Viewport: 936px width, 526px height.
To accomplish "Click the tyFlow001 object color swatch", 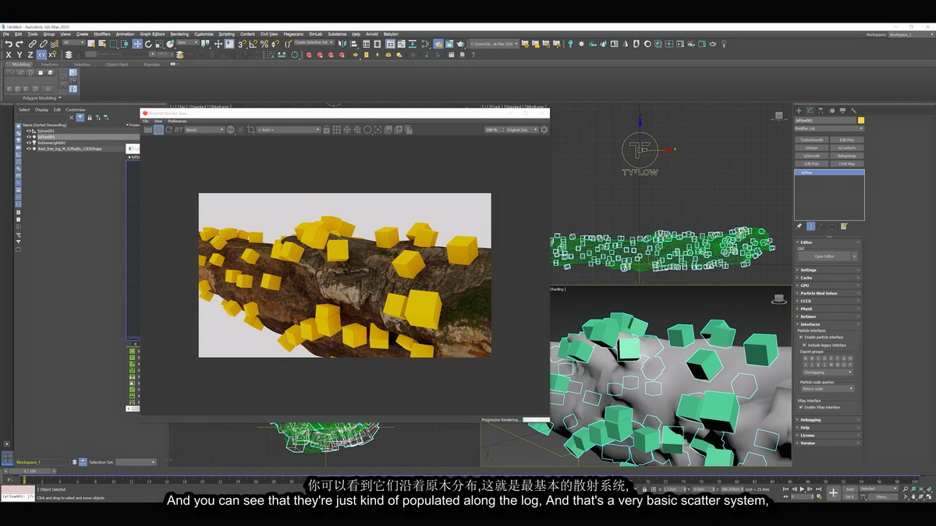I will coord(861,120).
